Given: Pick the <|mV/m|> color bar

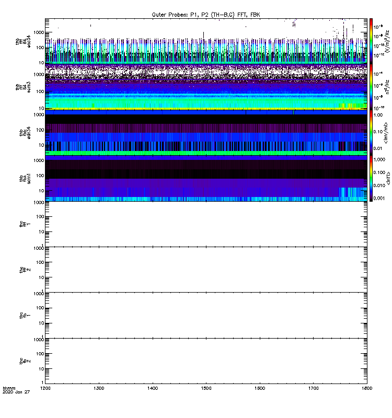Looking at the screenshot, I should point(371,133).
